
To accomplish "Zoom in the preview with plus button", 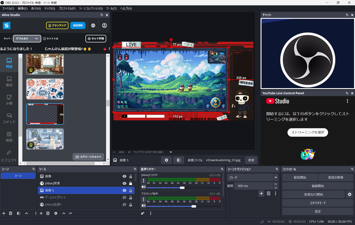I will (x=129, y=152).
